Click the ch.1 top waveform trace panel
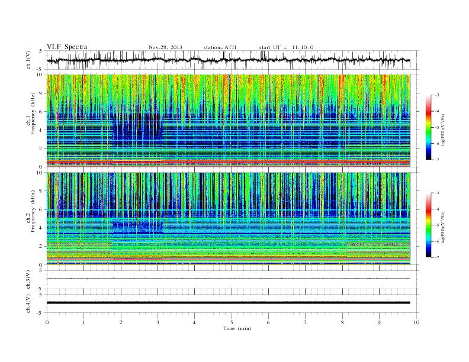The height and width of the screenshot is (362, 469). click(x=233, y=60)
